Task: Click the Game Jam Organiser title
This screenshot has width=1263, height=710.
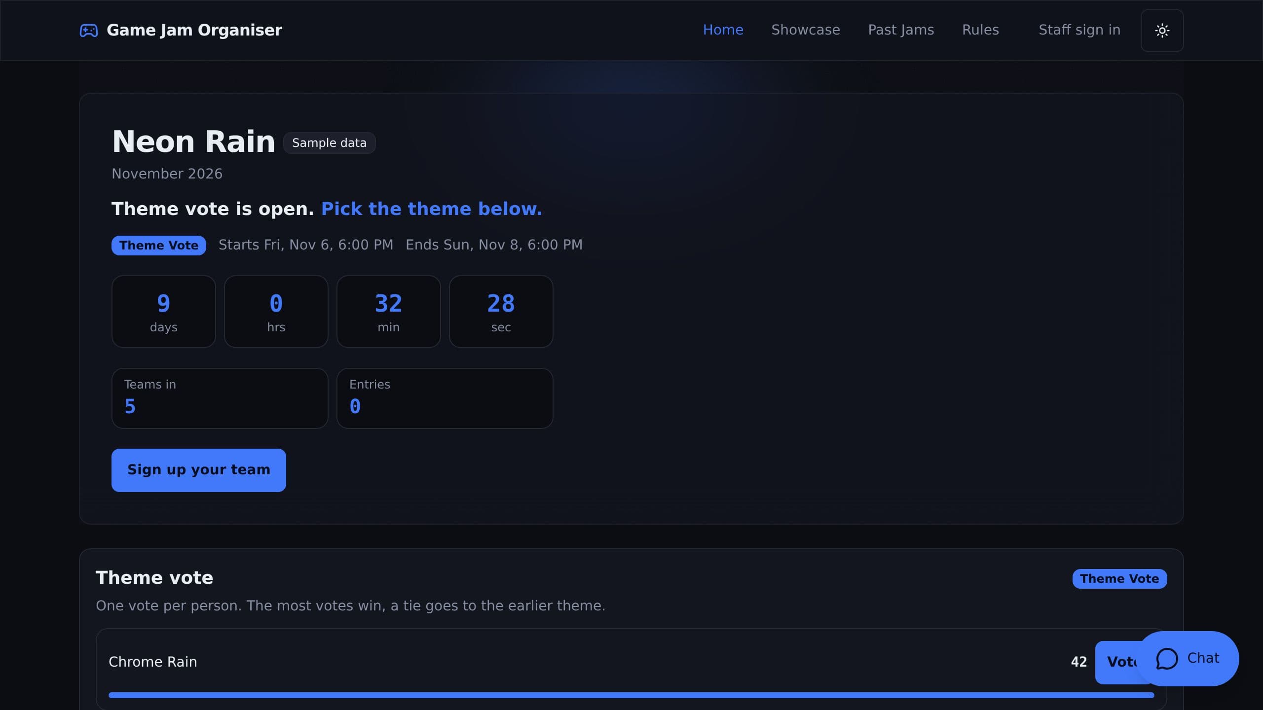Action: click(x=194, y=30)
